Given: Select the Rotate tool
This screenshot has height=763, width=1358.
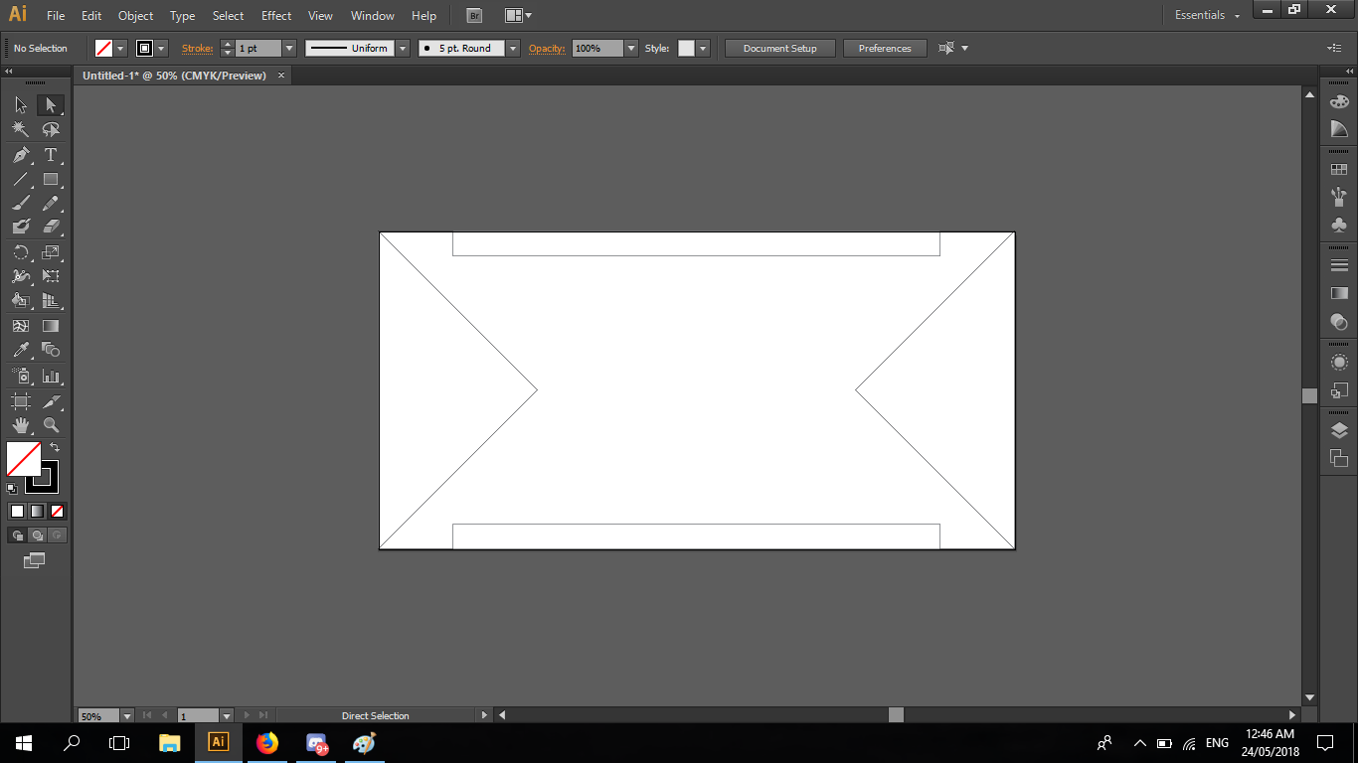Looking at the screenshot, I should click(x=21, y=252).
